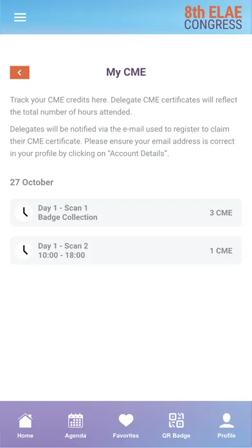
Task: Click the My CME page title
Action: pyautogui.click(x=126, y=72)
